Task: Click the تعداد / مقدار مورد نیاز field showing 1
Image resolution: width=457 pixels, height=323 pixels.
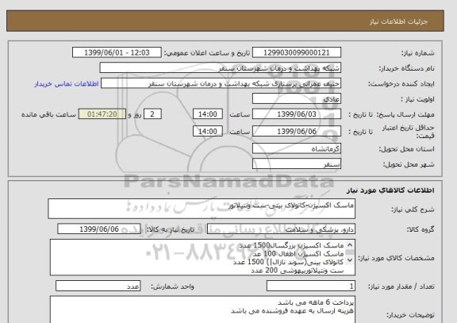Action: [x=311, y=286]
